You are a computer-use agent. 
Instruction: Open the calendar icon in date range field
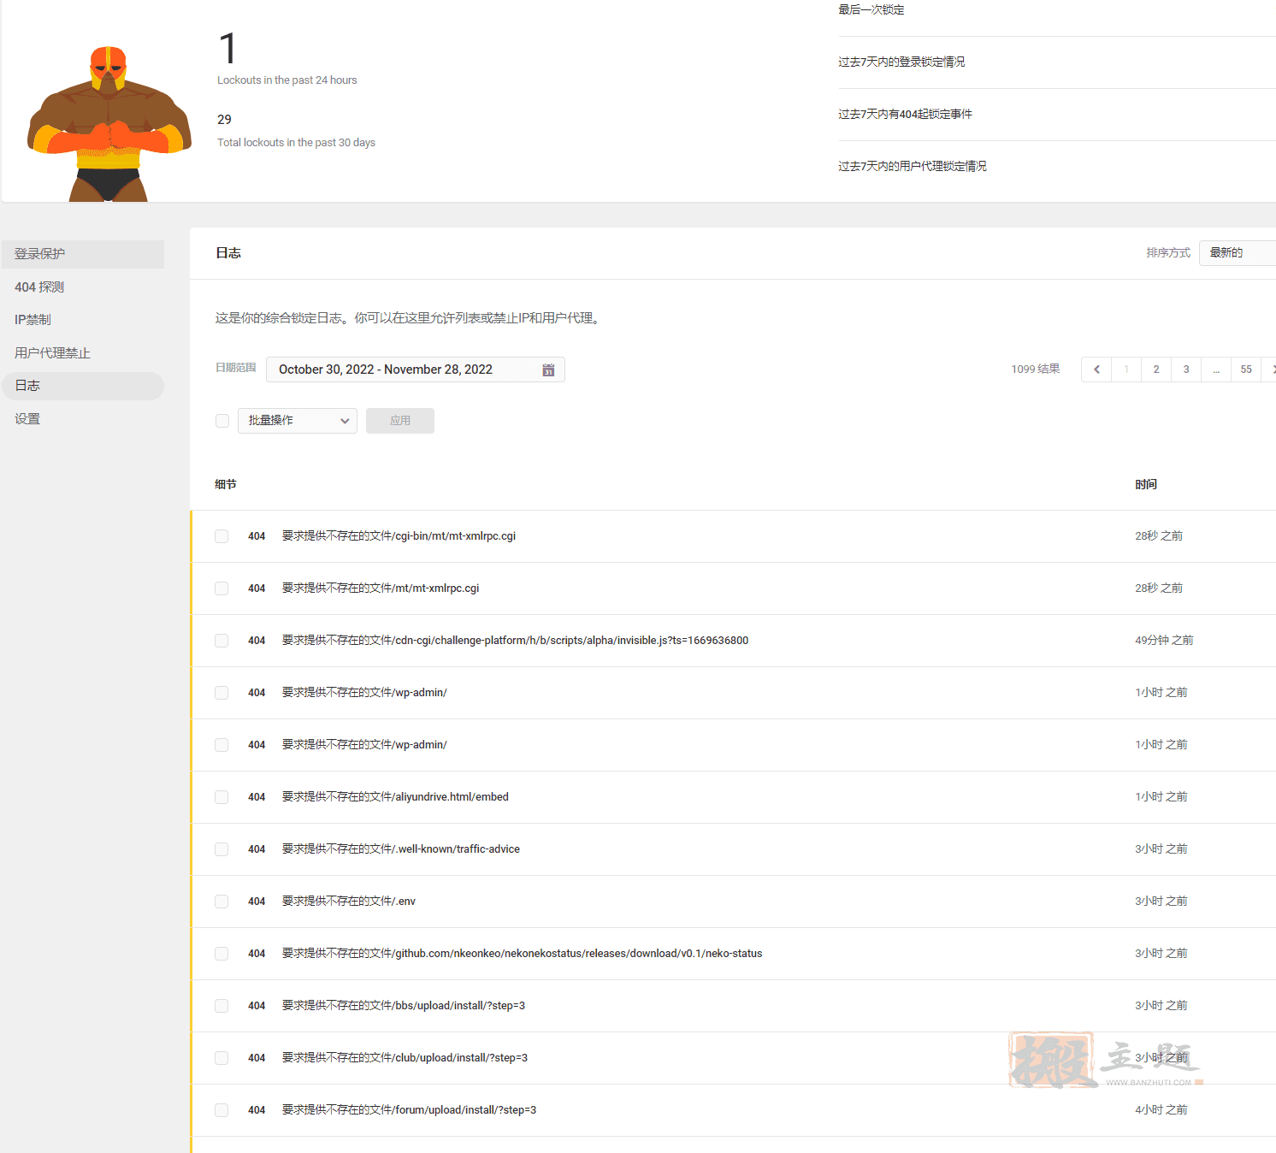(548, 370)
